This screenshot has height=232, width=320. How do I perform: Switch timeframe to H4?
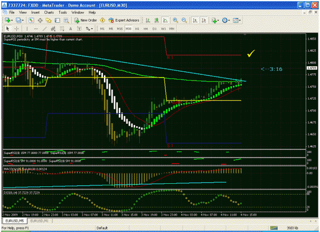146,29
